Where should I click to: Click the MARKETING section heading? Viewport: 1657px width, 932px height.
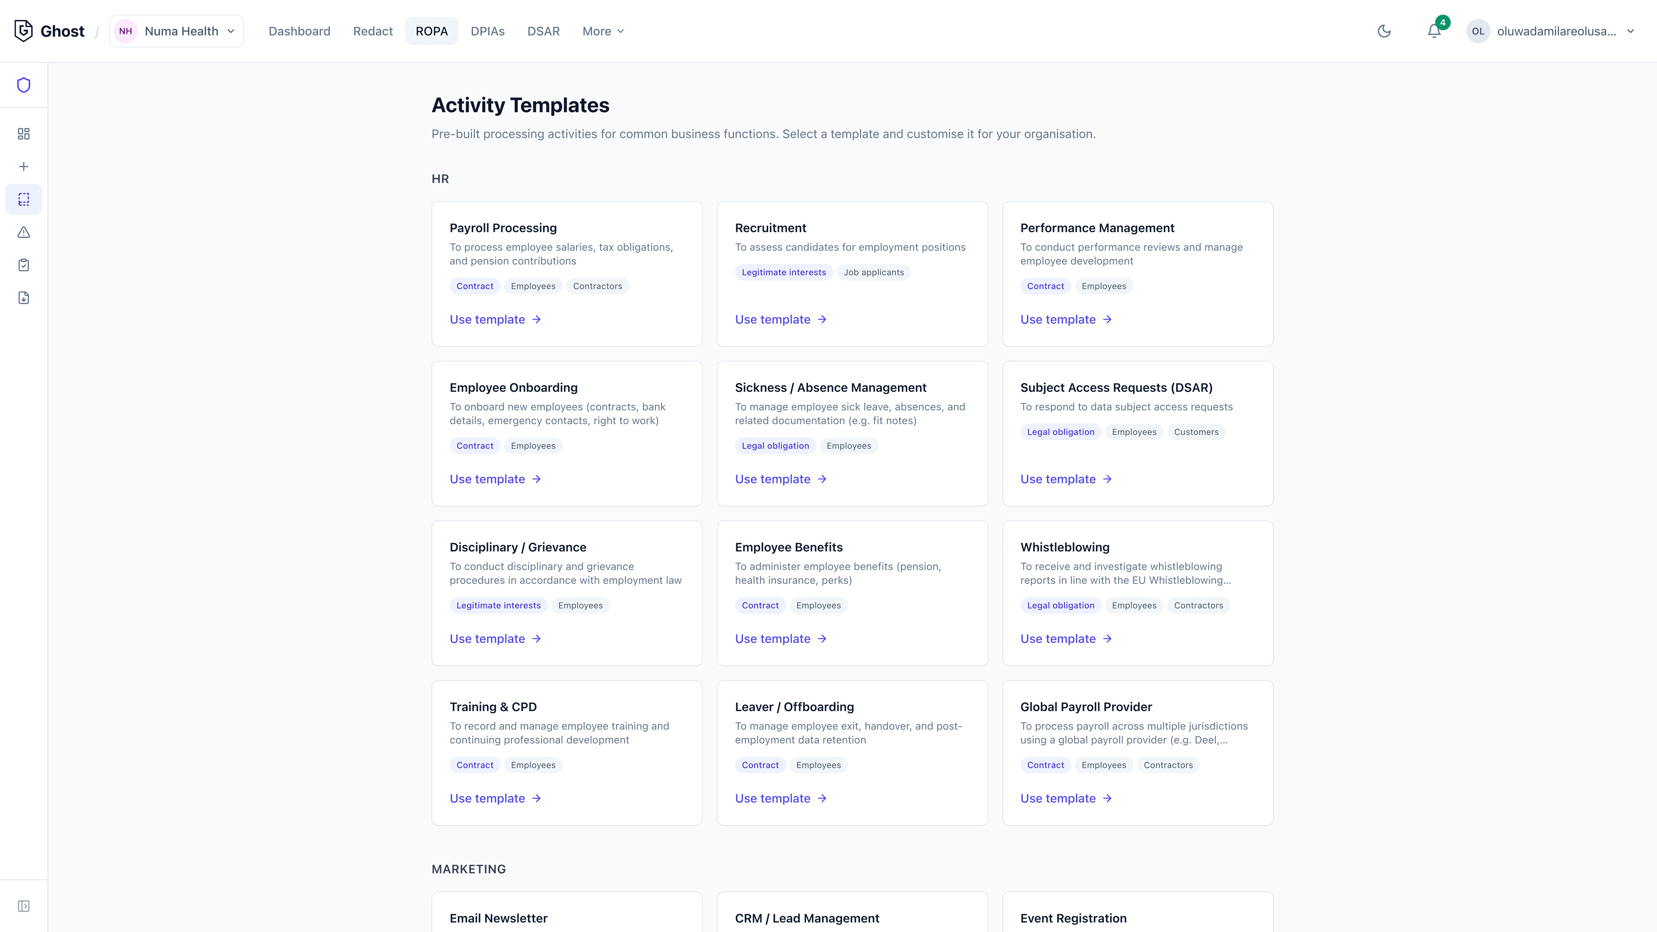[469, 869]
